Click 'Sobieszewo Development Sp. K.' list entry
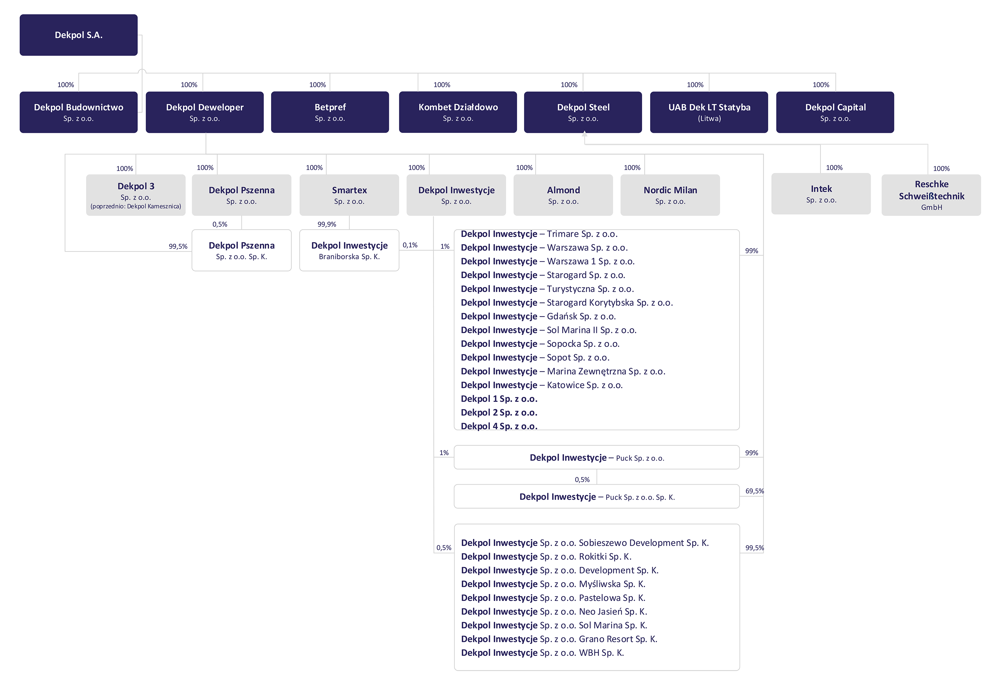Viewport: 993px width, 679px height. click(x=585, y=543)
